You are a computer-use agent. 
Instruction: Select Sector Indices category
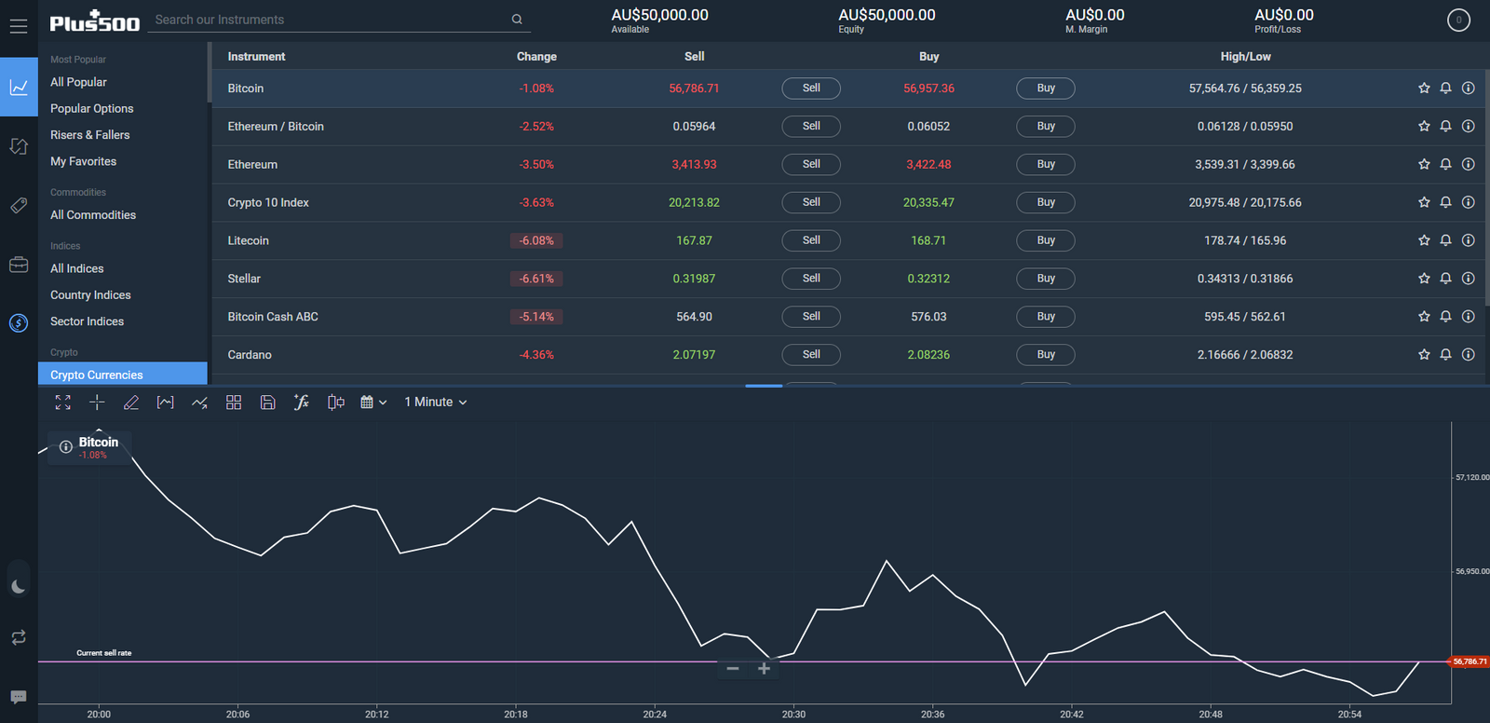[x=88, y=321]
